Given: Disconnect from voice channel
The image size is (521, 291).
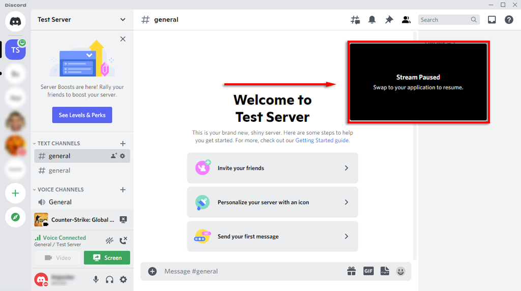Looking at the screenshot, I should tap(123, 241).
